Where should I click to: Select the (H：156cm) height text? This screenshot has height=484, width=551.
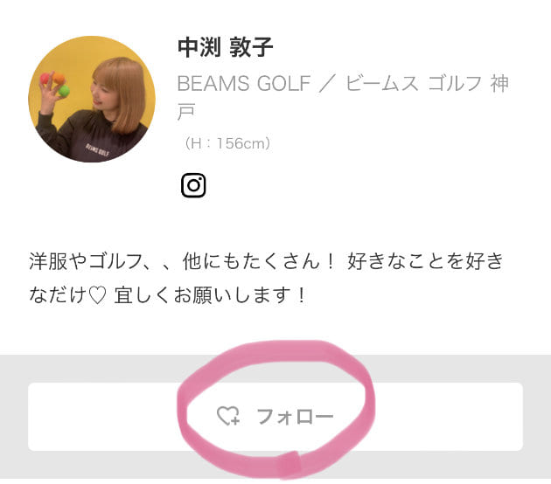227,143
